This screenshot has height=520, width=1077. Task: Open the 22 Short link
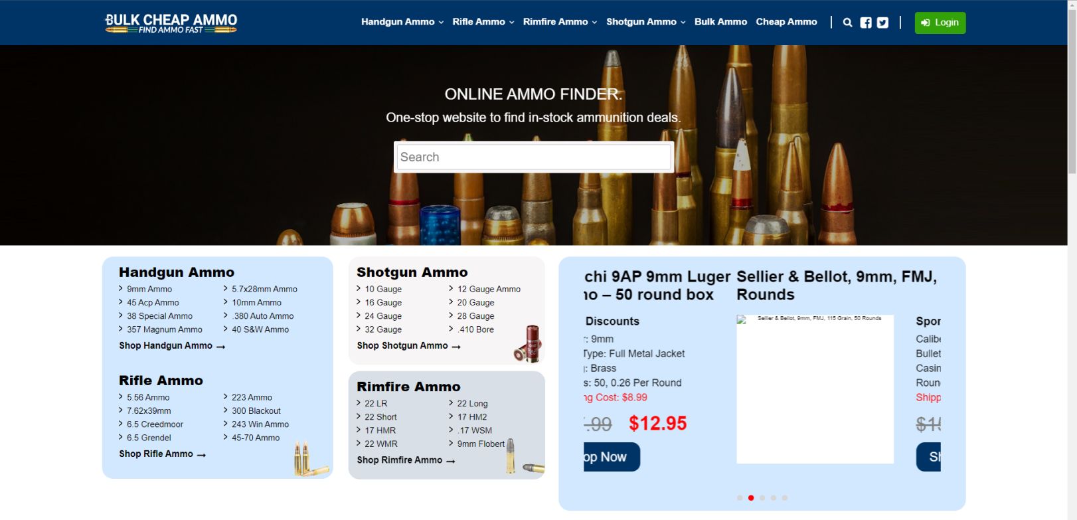tap(380, 417)
